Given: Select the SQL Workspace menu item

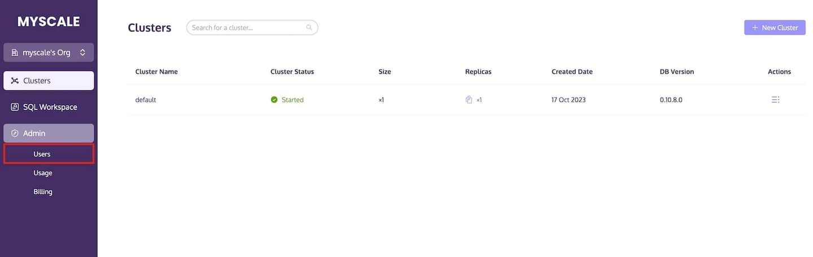Looking at the screenshot, I should point(49,107).
